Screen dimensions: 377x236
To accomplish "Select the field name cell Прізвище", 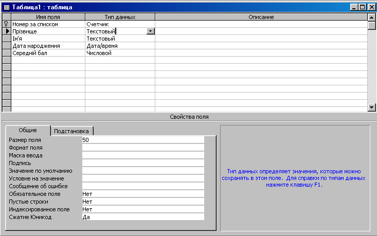I will tap(48, 31).
